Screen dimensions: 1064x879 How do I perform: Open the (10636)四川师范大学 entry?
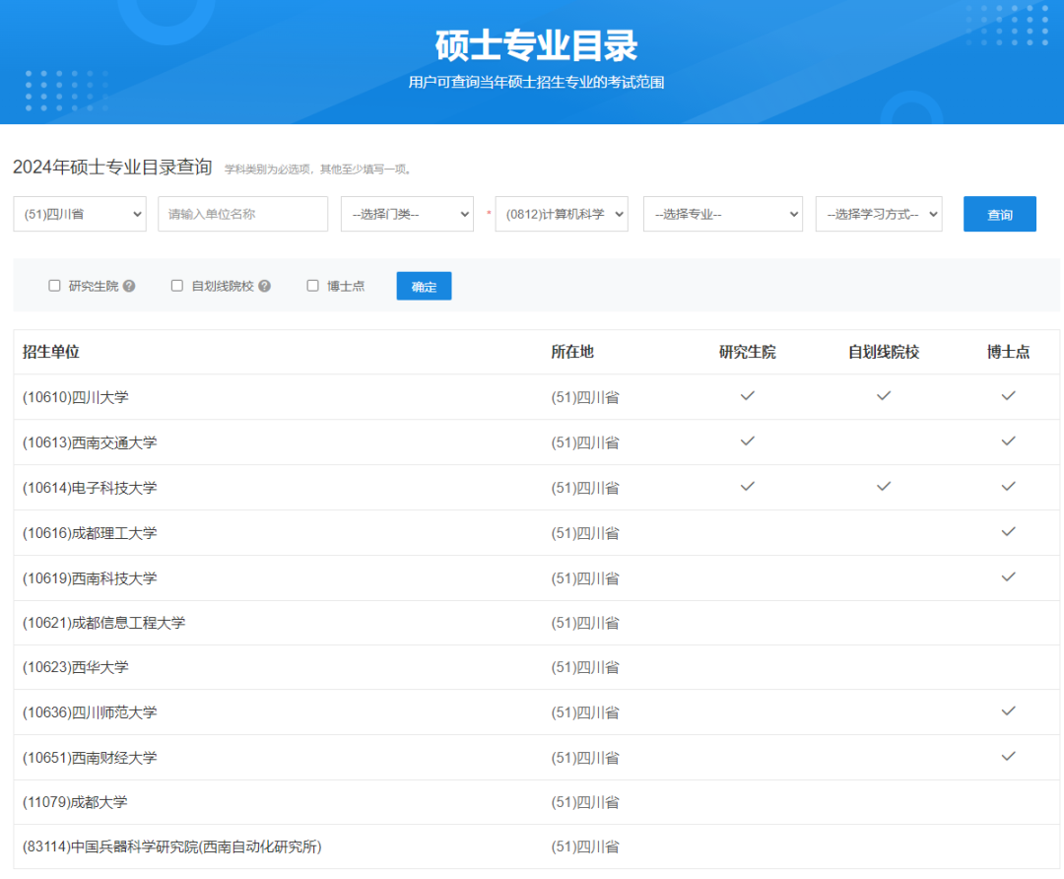point(90,712)
